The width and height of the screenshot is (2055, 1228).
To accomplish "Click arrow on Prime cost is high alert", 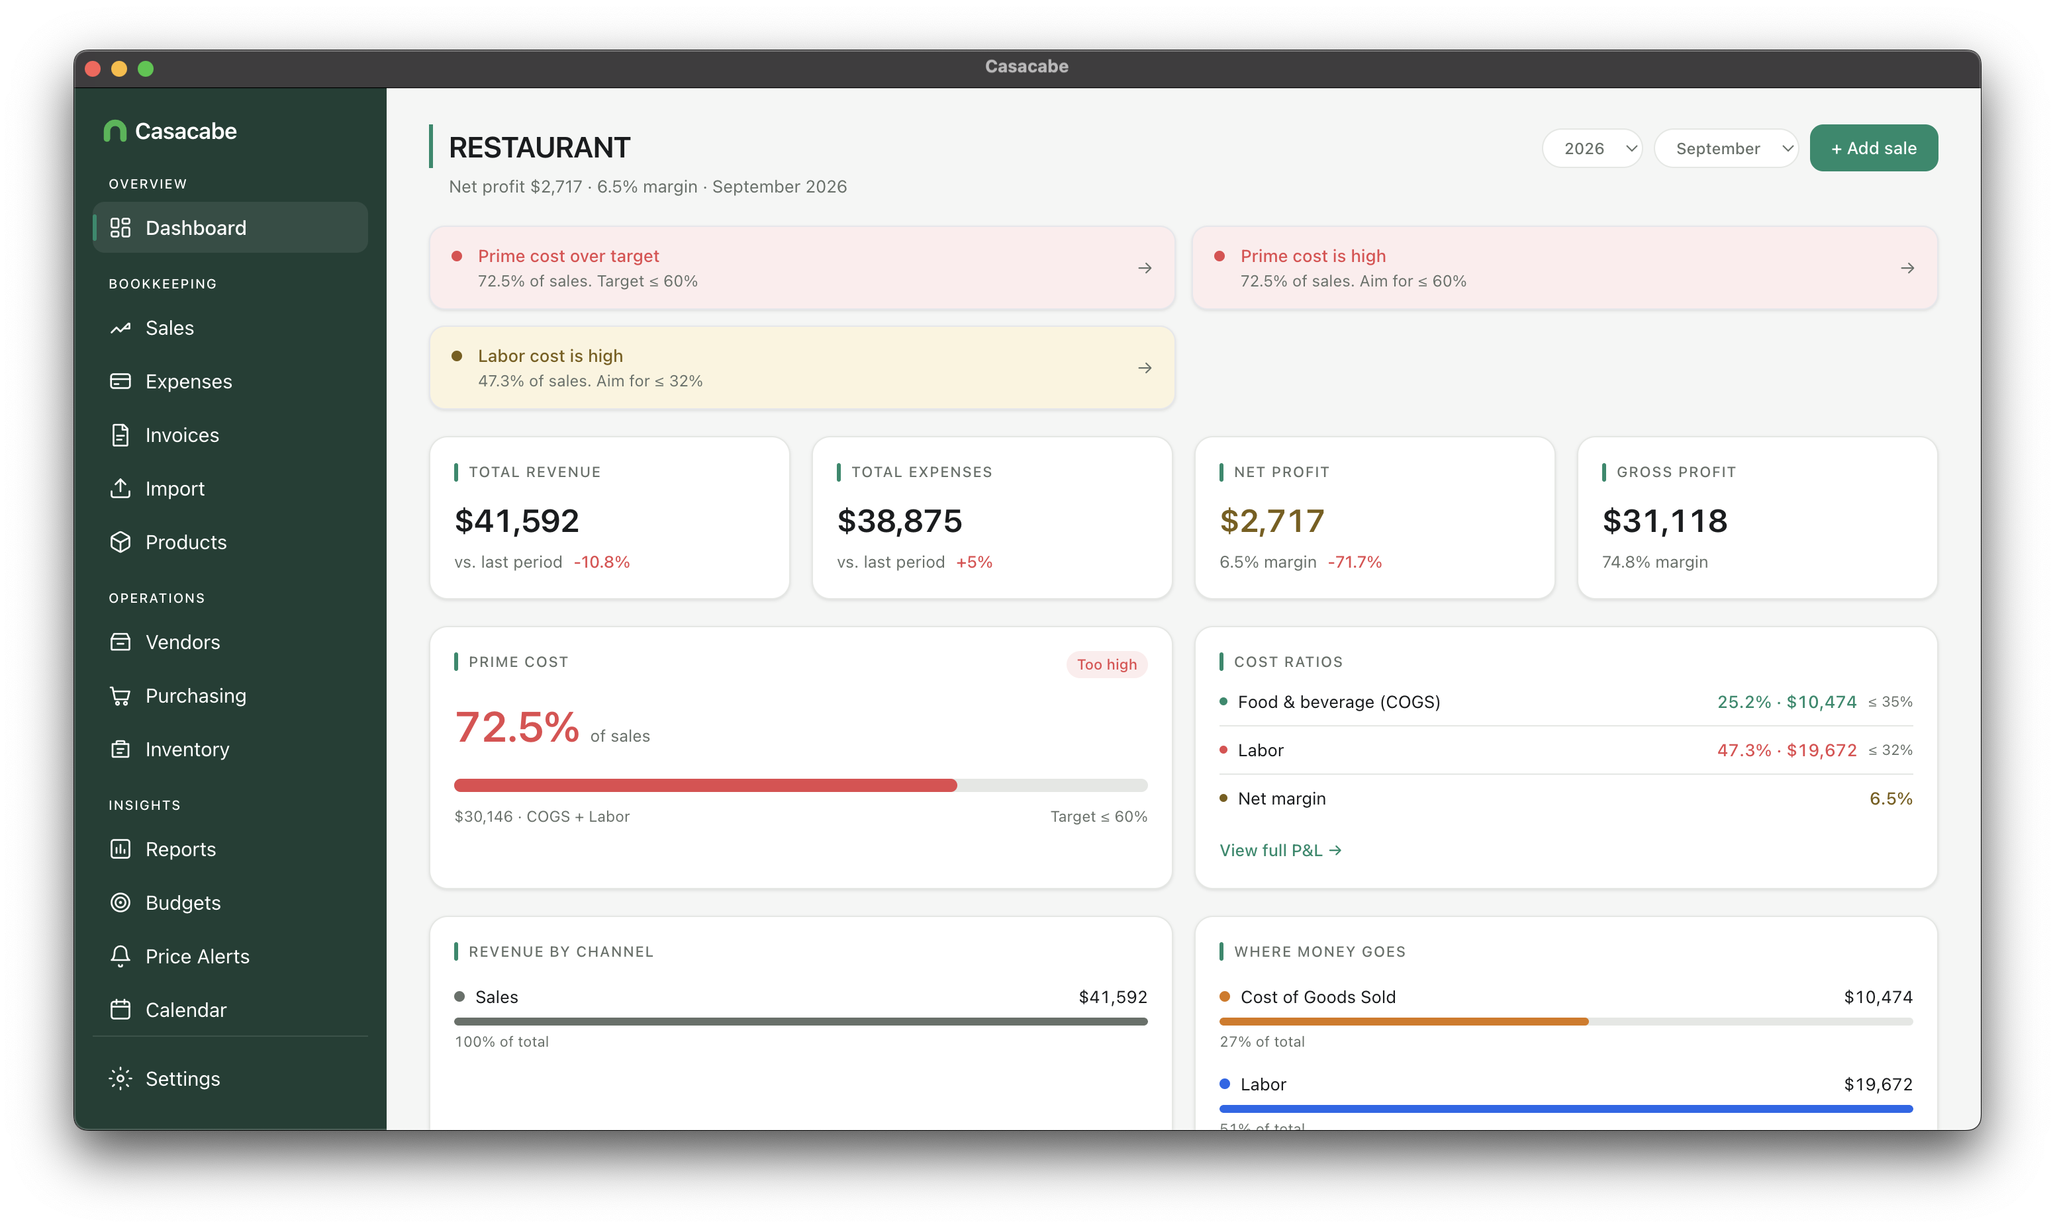I will (x=1907, y=268).
